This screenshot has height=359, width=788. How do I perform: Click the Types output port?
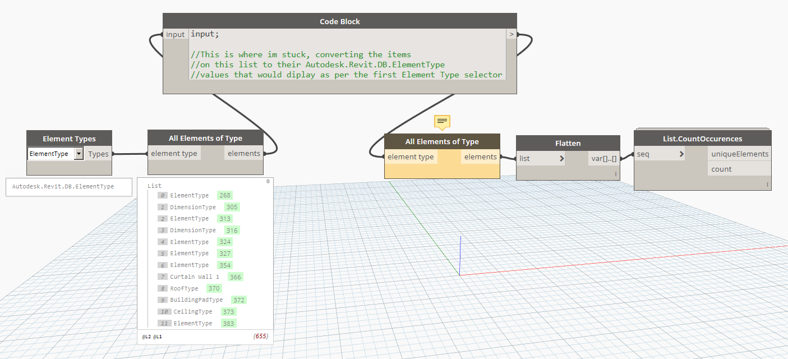99,154
